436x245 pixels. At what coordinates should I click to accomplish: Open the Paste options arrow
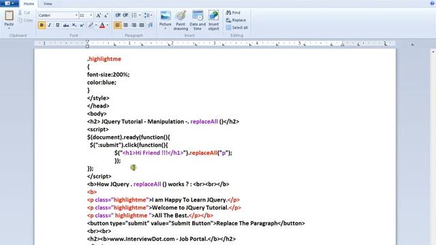coord(9,29)
